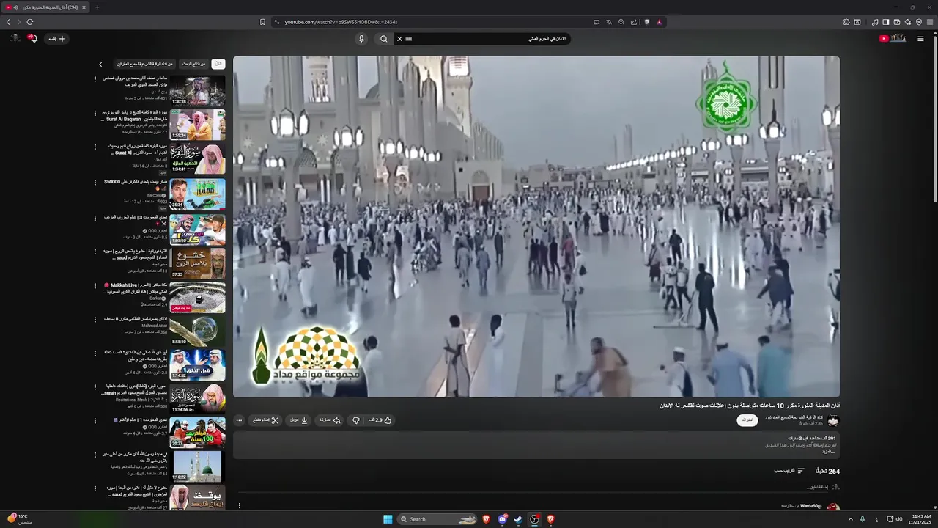
Task: Open more actions menu next to the clip button
Action: click(x=239, y=420)
